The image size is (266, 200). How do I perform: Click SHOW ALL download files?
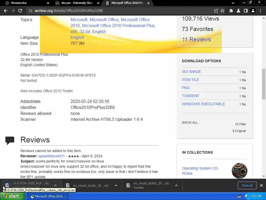(x=190, y=123)
